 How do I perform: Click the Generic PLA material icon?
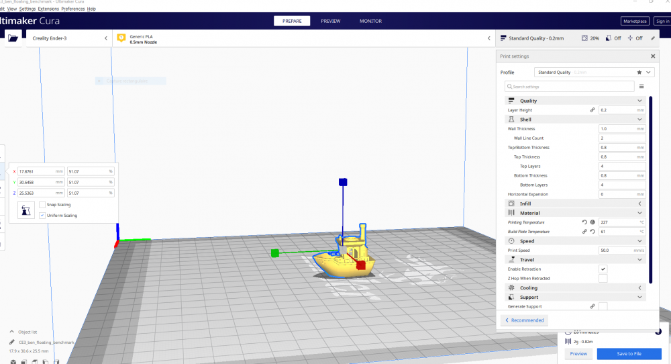coord(121,38)
